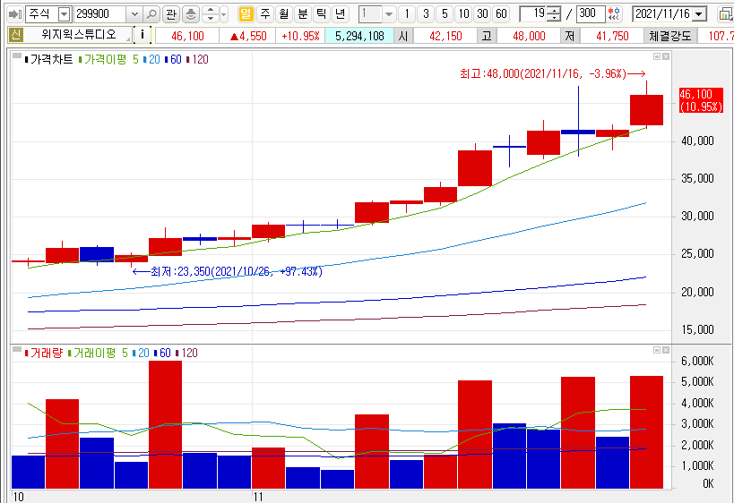Click the stock name 위지윅스튜디오
The height and width of the screenshot is (503, 734).
(x=78, y=35)
